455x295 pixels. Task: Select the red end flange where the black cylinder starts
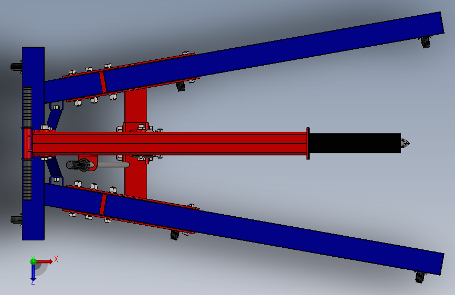click(x=308, y=143)
